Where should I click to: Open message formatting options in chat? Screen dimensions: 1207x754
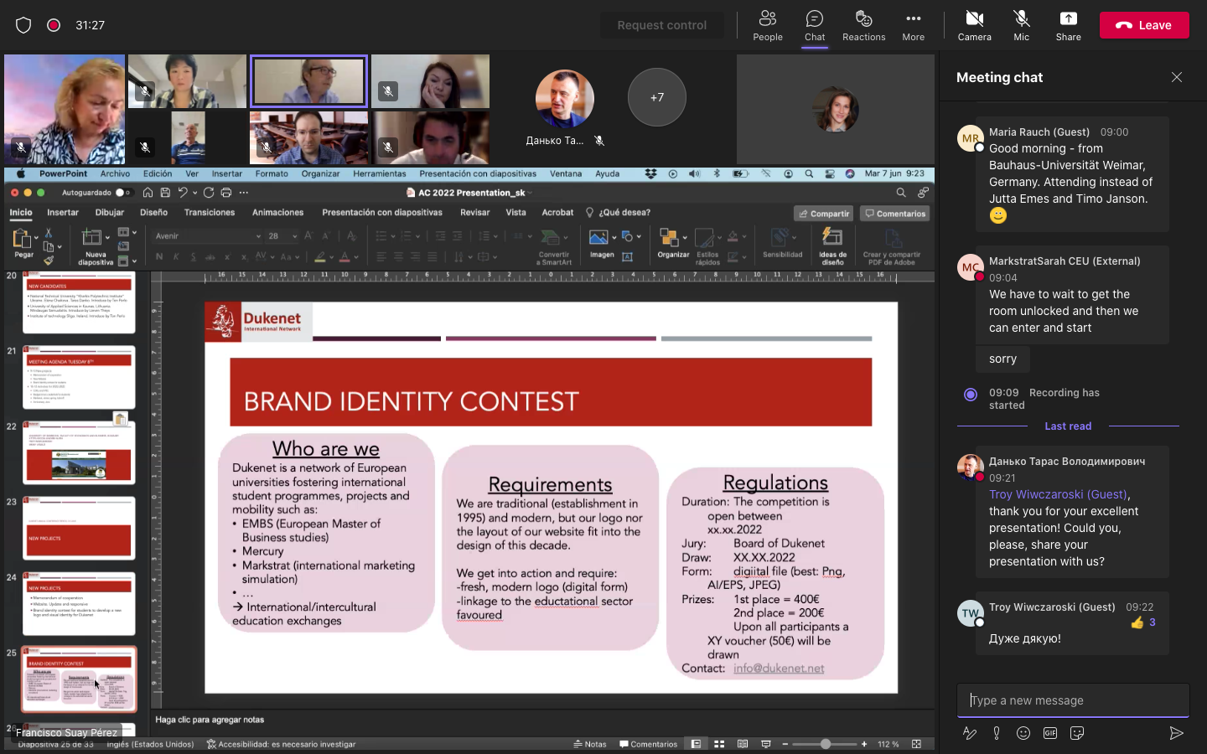970,733
